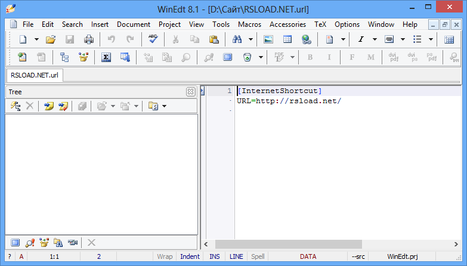Open the alignment dropdown arrow
Screen dimensions: 467x266
pos(403,39)
